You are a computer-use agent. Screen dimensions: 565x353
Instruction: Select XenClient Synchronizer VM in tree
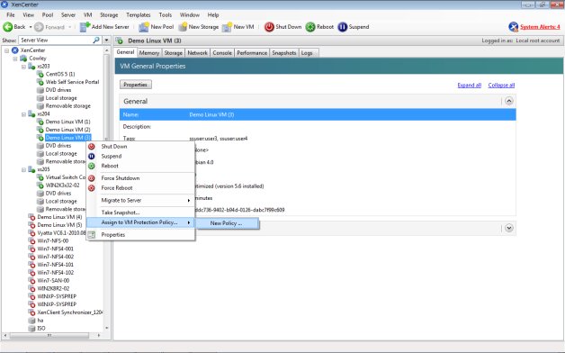[70, 312]
